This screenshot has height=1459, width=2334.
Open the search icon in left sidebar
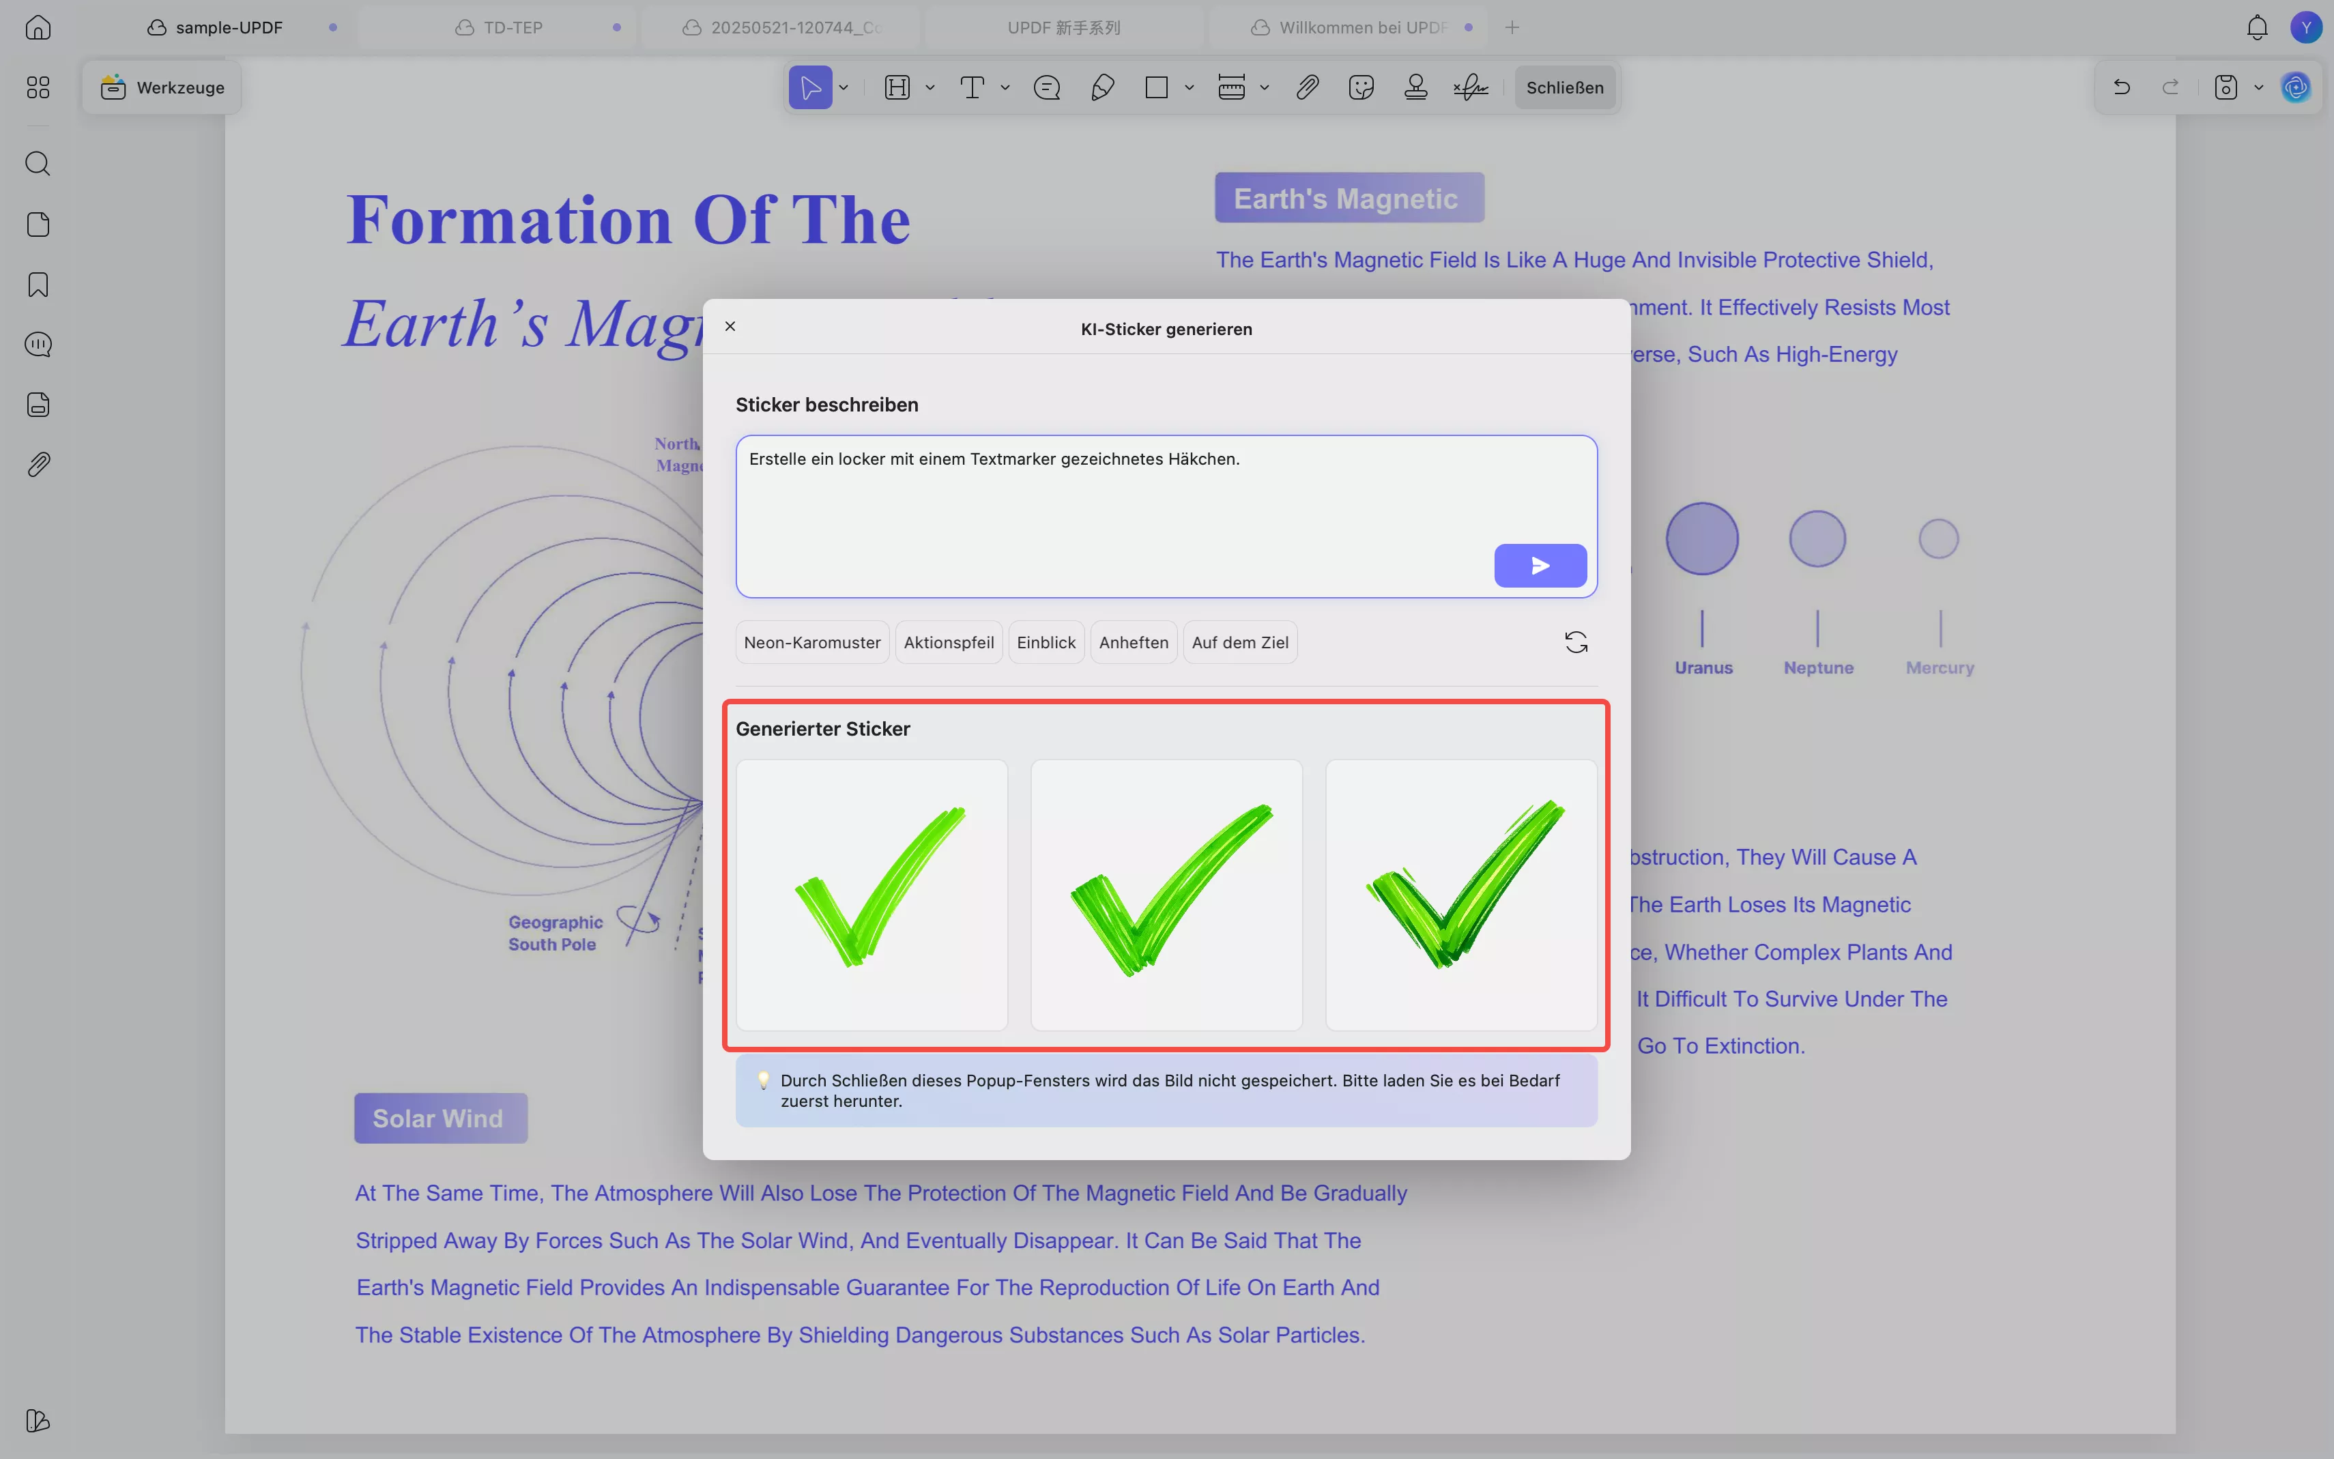click(x=38, y=163)
